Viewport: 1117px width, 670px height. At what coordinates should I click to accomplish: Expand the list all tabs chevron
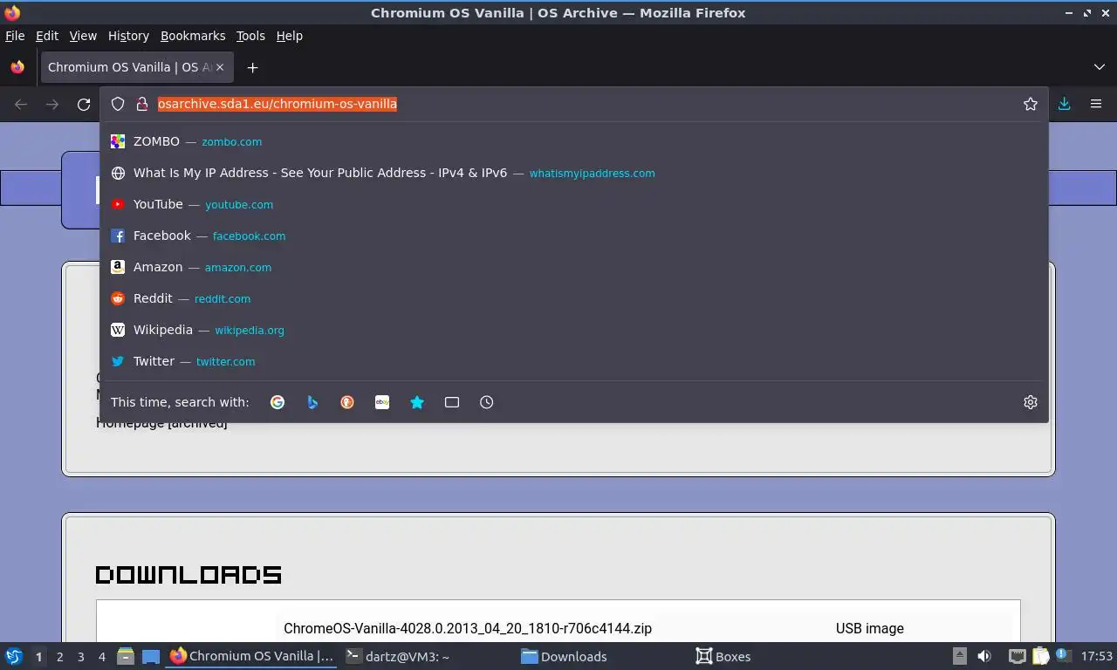[x=1100, y=67]
